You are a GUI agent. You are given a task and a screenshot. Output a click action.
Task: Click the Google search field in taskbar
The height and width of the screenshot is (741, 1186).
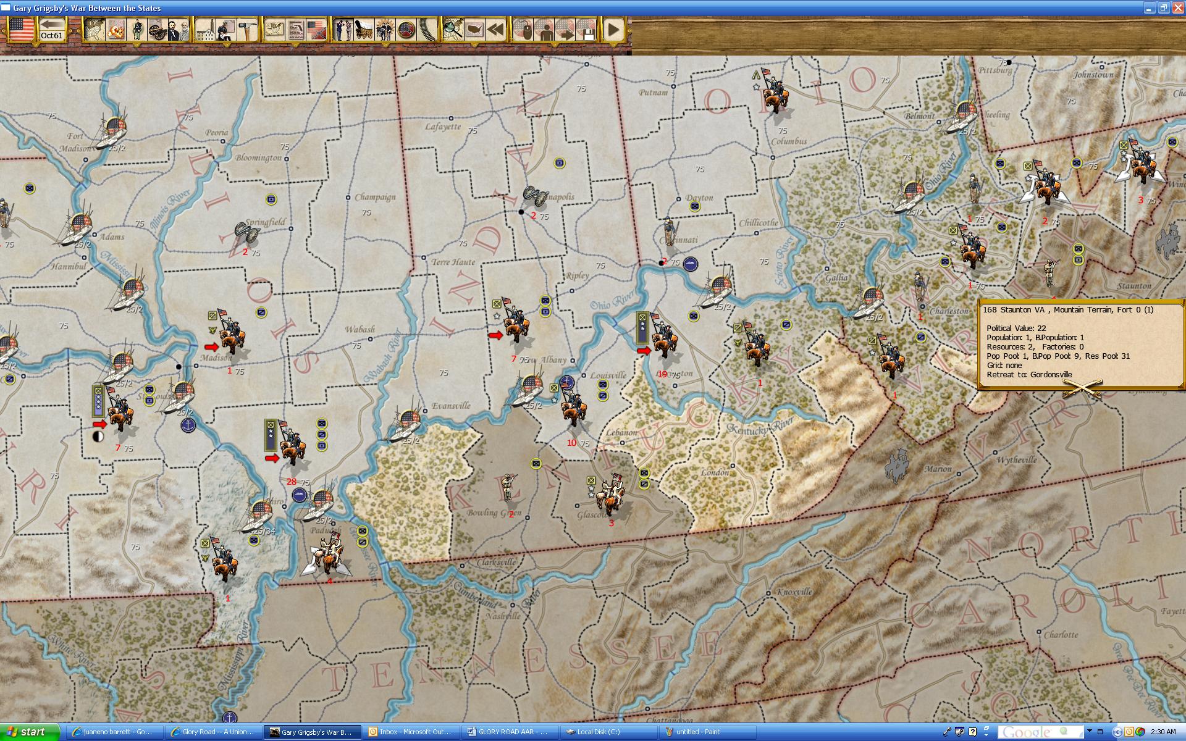tap(1040, 732)
